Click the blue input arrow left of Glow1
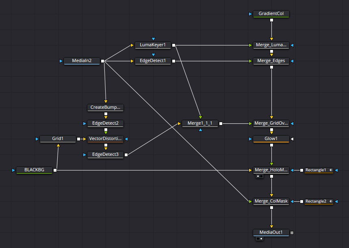 pyautogui.click(x=250, y=139)
